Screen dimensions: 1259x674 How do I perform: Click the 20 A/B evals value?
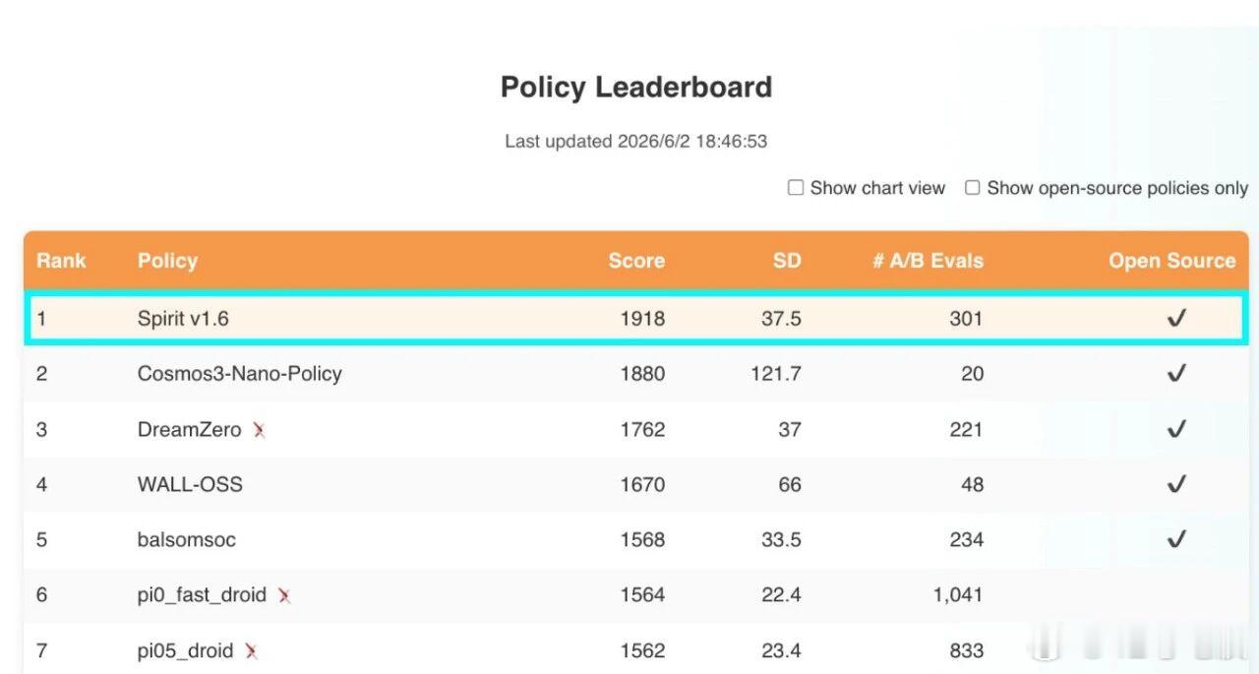[x=972, y=374]
